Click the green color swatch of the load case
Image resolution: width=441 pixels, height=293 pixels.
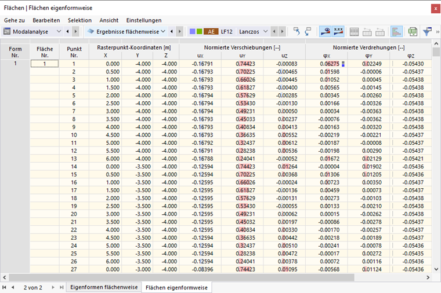coord(199,31)
